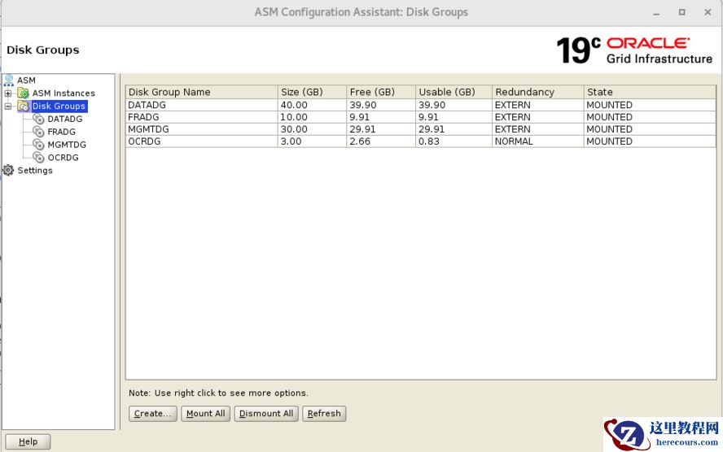Click the ASM root node icon
The height and width of the screenshot is (452, 723).
point(9,80)
